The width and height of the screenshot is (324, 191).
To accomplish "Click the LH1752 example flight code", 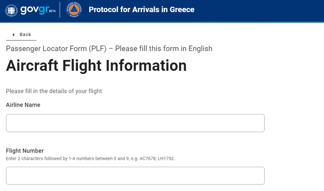I will click(166, 159).
